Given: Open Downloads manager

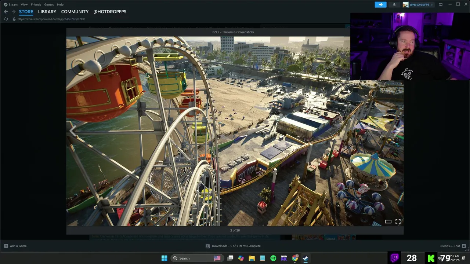Looking at the screenshot, I should click(233, 246).
